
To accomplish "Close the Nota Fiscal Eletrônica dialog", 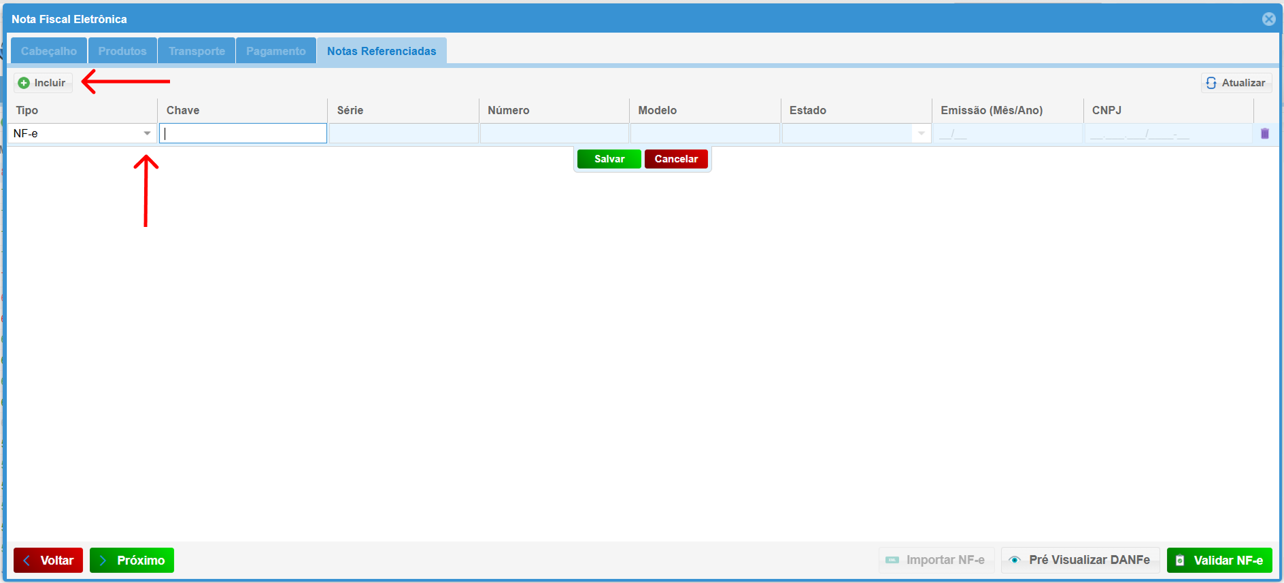I will click(1268, 19).
